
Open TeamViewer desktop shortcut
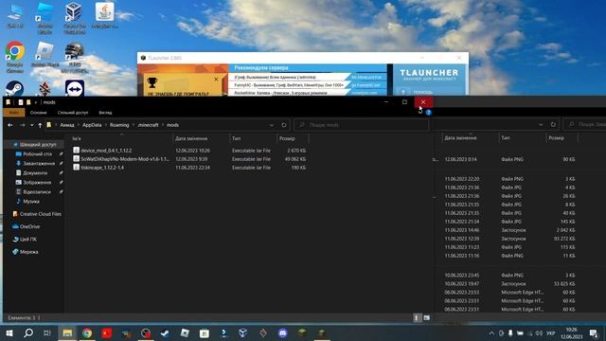pyautogui.click(x=75, y=88)
